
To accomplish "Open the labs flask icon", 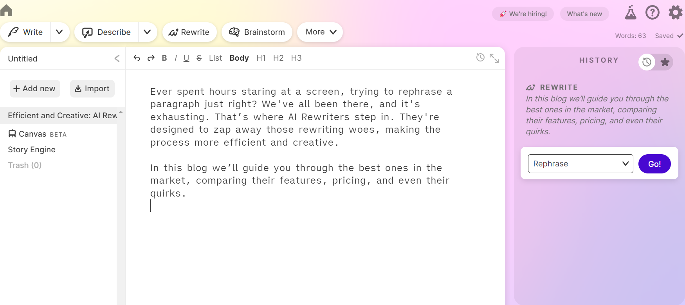I will (x=630, y=13).
